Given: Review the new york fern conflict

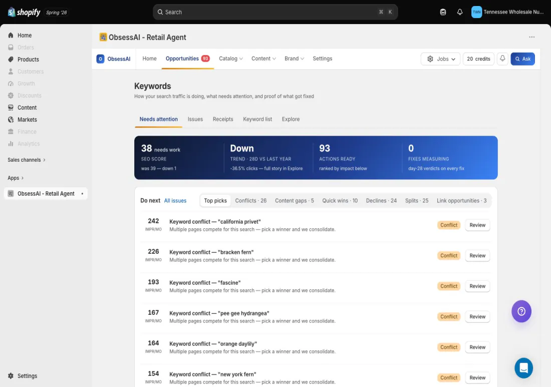Looking at the screenshot, I should (477, 378).
